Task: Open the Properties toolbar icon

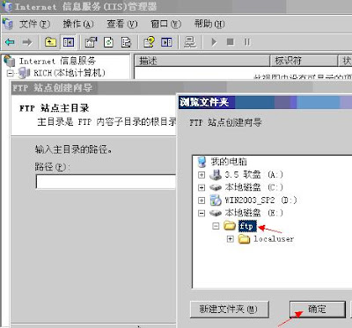Action: coord(92,42)
